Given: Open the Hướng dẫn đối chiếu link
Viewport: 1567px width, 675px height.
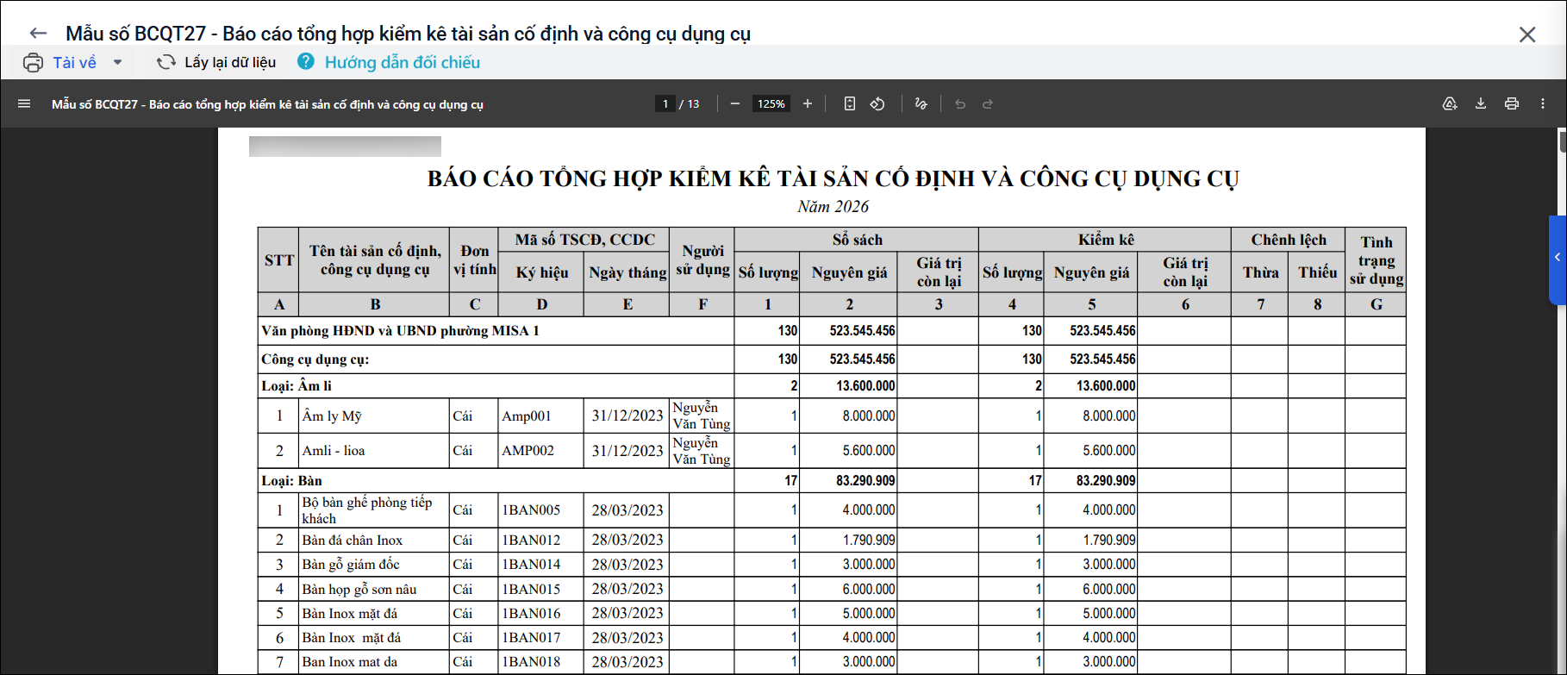Looking at the screenshot, I should pos(402,62).
